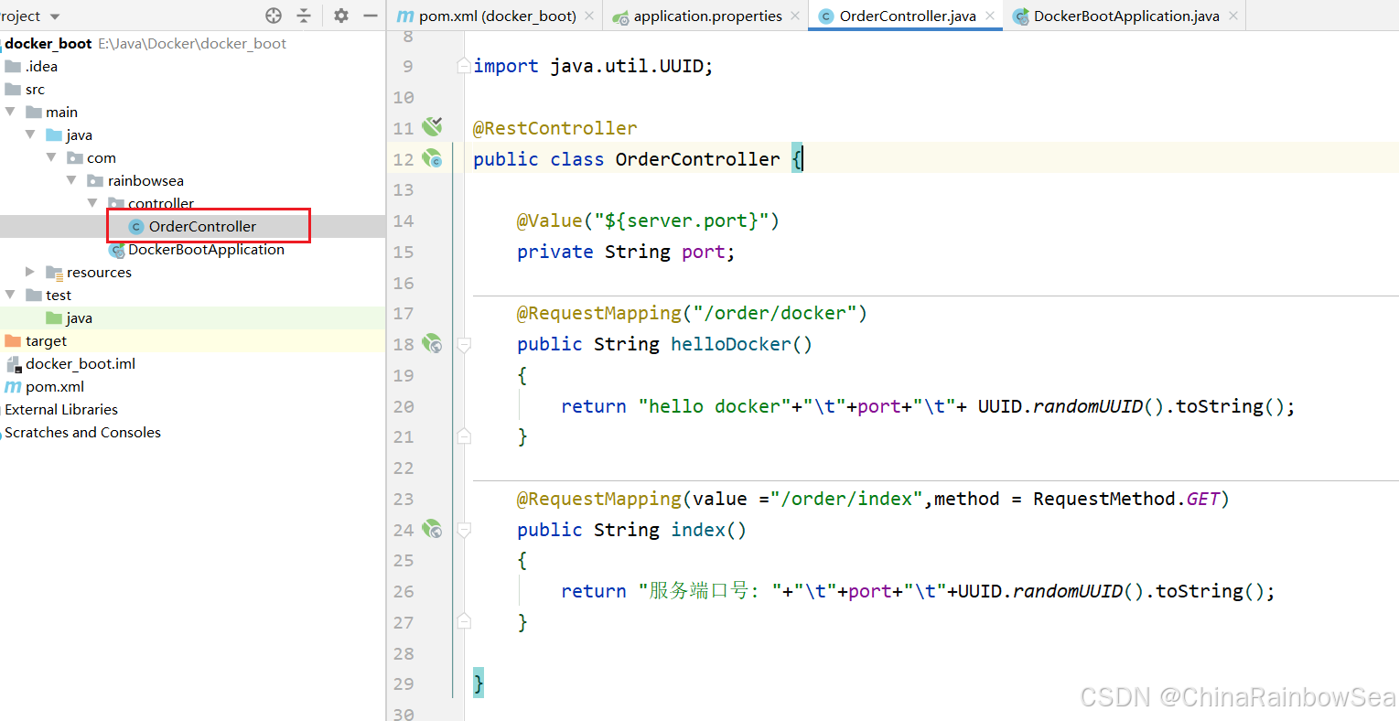Viewport: 1399px width, 721px height.
Task: Select the .idea folder
Action: coord(41,66)
